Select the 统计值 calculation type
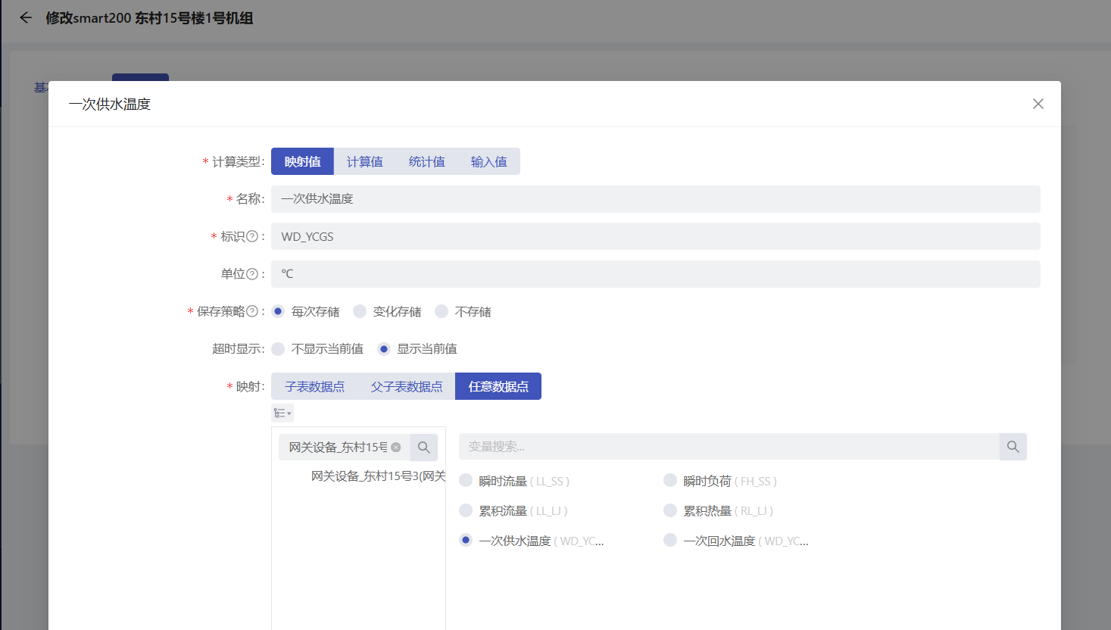This screenshot has width=1111, height=630. tap(427, 161)
